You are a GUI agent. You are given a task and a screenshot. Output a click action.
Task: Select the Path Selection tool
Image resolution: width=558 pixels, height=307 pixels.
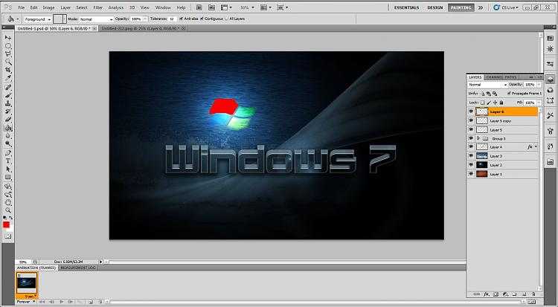[x=8, y=169]
